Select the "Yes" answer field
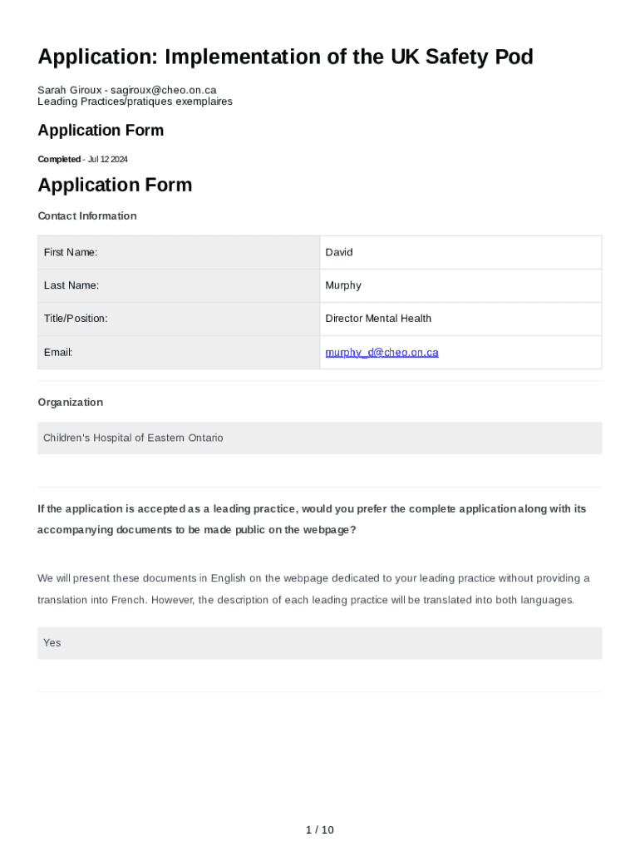Screen dimensions: 640x852 (319, 643)
